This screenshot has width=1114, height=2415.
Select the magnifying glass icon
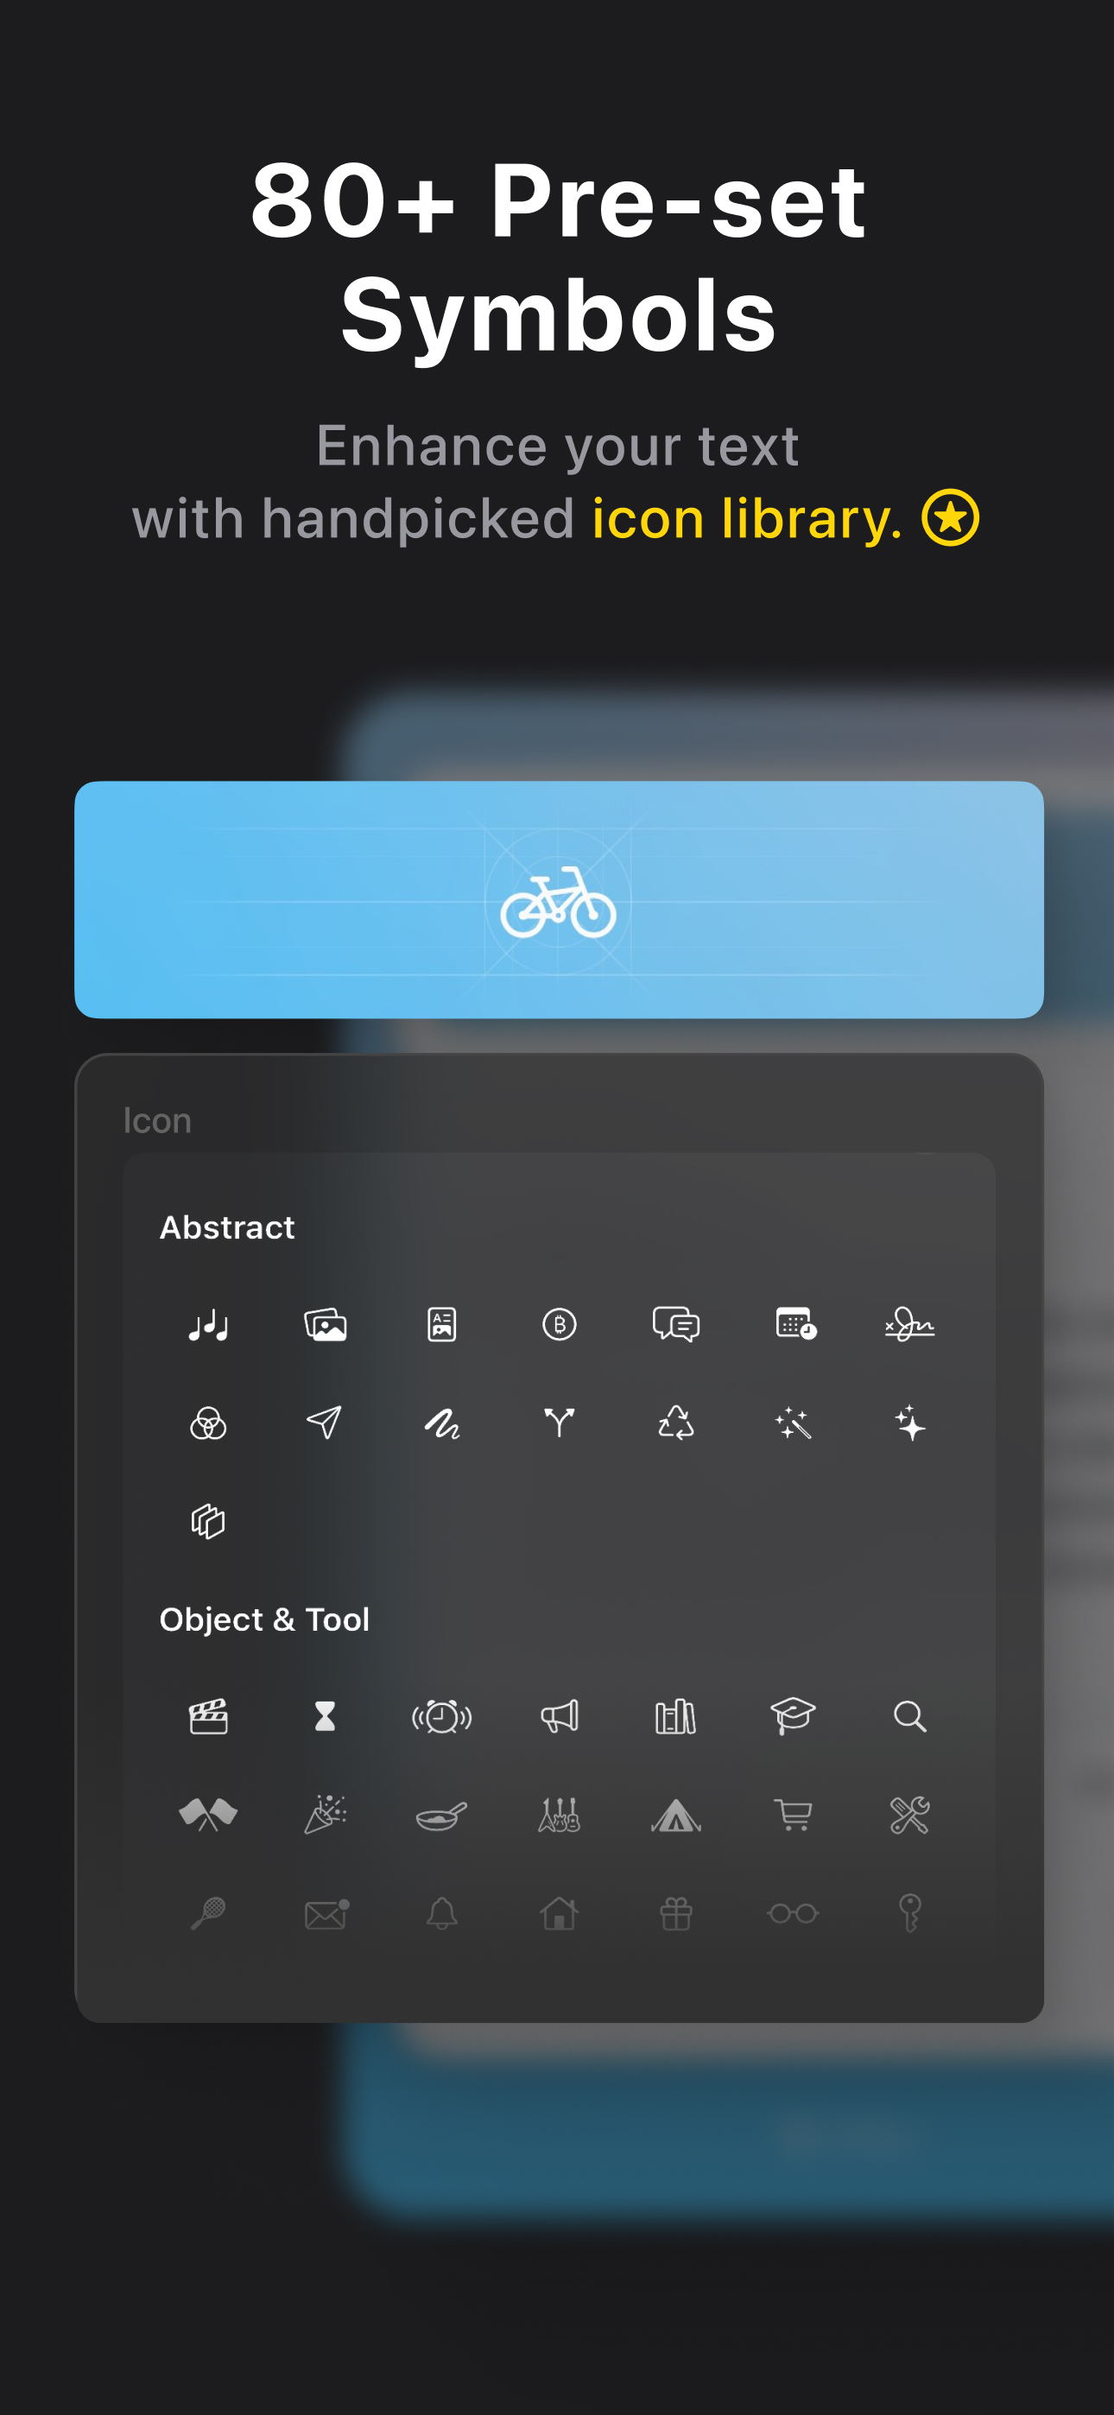(909, 1716)
